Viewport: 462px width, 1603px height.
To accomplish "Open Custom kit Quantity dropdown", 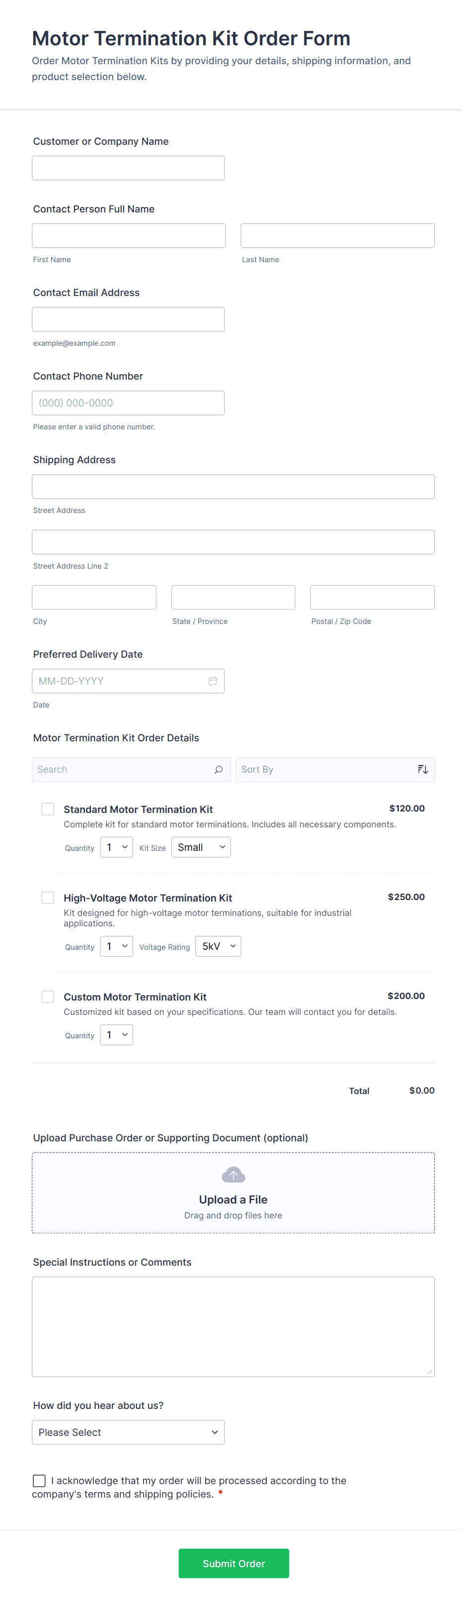I will tap(116, 1034).
